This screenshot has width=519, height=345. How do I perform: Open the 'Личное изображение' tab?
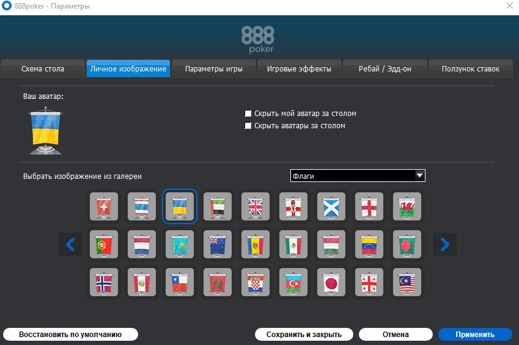[x=128, y=69]
